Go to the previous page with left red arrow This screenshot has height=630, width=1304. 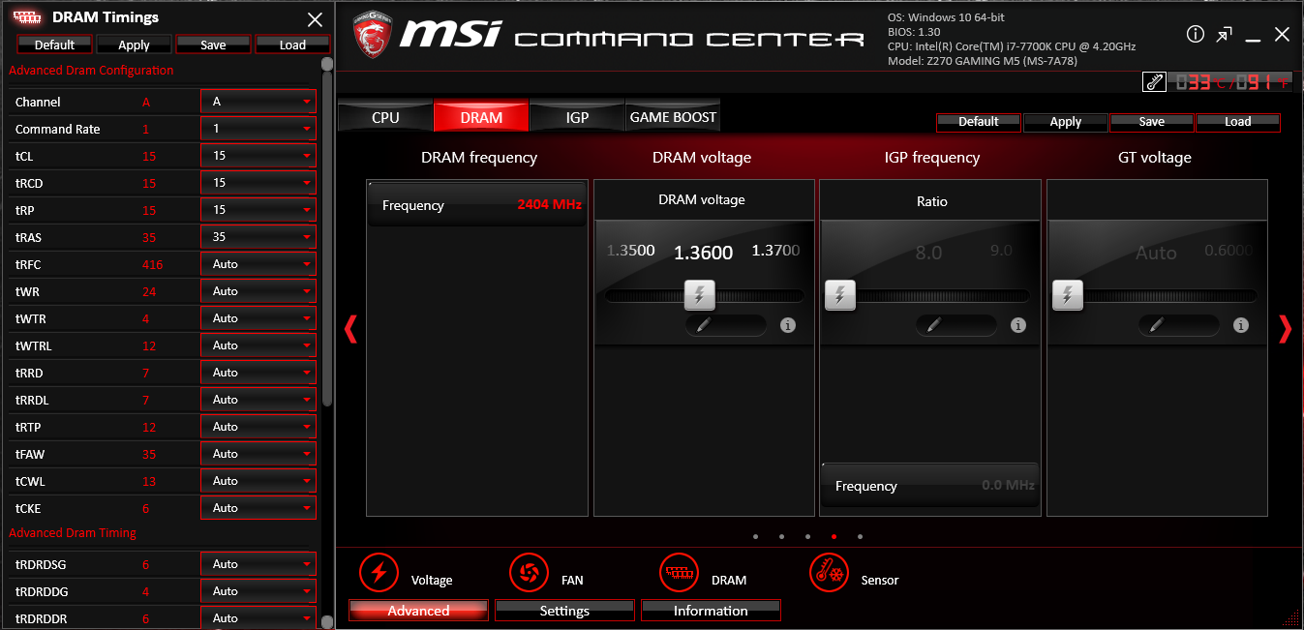[350, 329]
